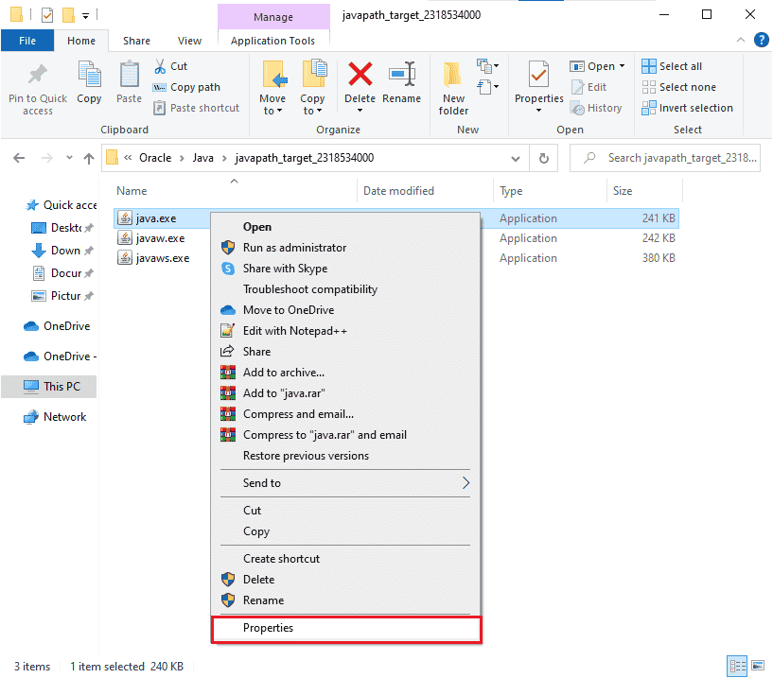Select Network in the sidebar
773x678 pixels.
pyautogui.click(x=55, y=417)
